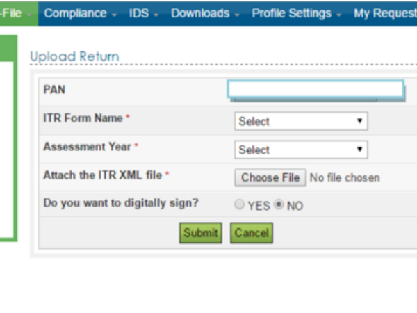Click the caret arrow beside IDS
This screenshot has width=417, height=313.
(x=156, y=15)
